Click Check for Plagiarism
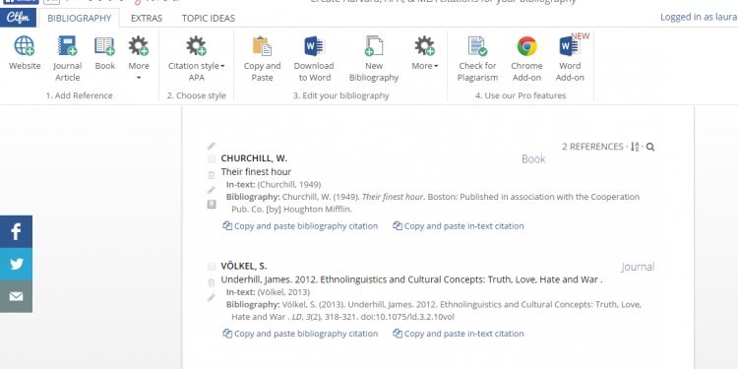The height and width of the screenshot is (369, 738). (x=477, y=58)
